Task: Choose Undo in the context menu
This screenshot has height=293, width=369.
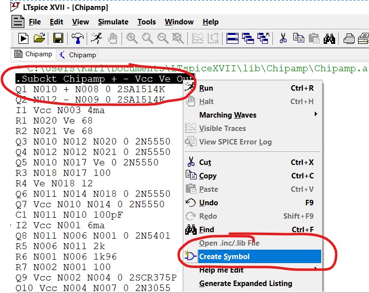Action: click(x=252, y=202)
